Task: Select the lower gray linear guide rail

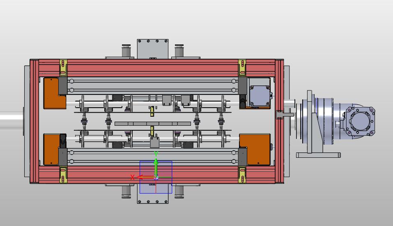Action: [153, 157]
